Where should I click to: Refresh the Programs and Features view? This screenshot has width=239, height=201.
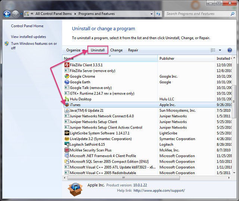point(158,14)
